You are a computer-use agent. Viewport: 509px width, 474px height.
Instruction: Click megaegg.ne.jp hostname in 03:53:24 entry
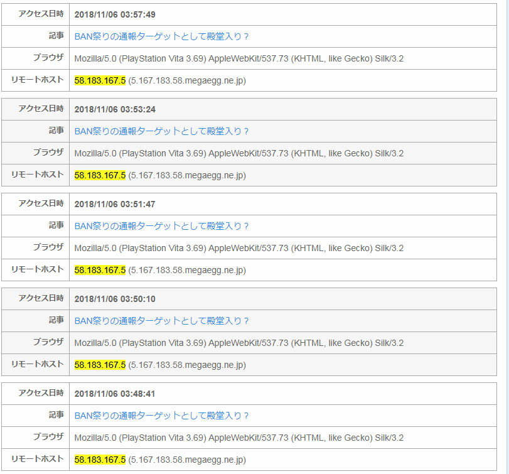(187, 175)
